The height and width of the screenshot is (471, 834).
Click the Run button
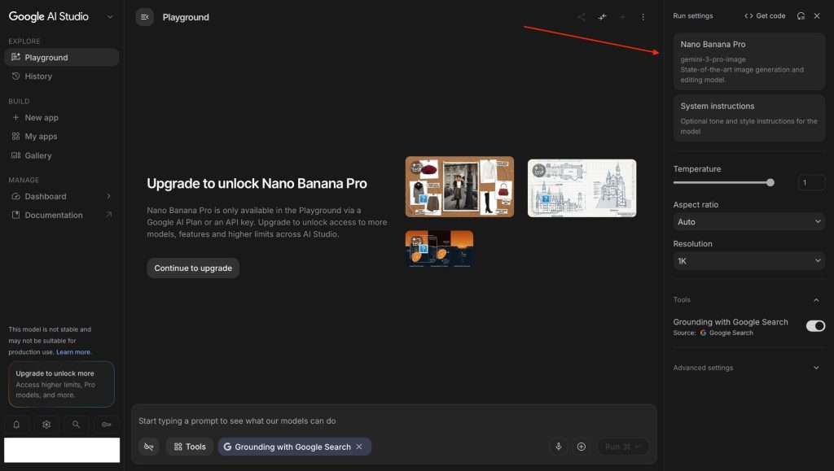tap(623, 447)
